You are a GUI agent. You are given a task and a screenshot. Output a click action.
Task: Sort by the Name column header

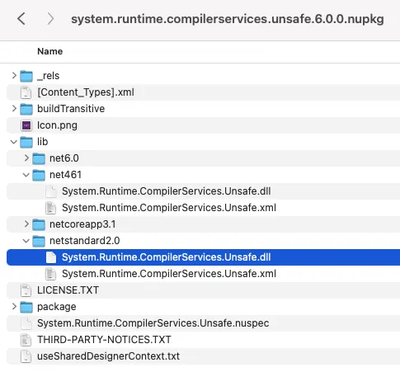(x=49, y=51)
